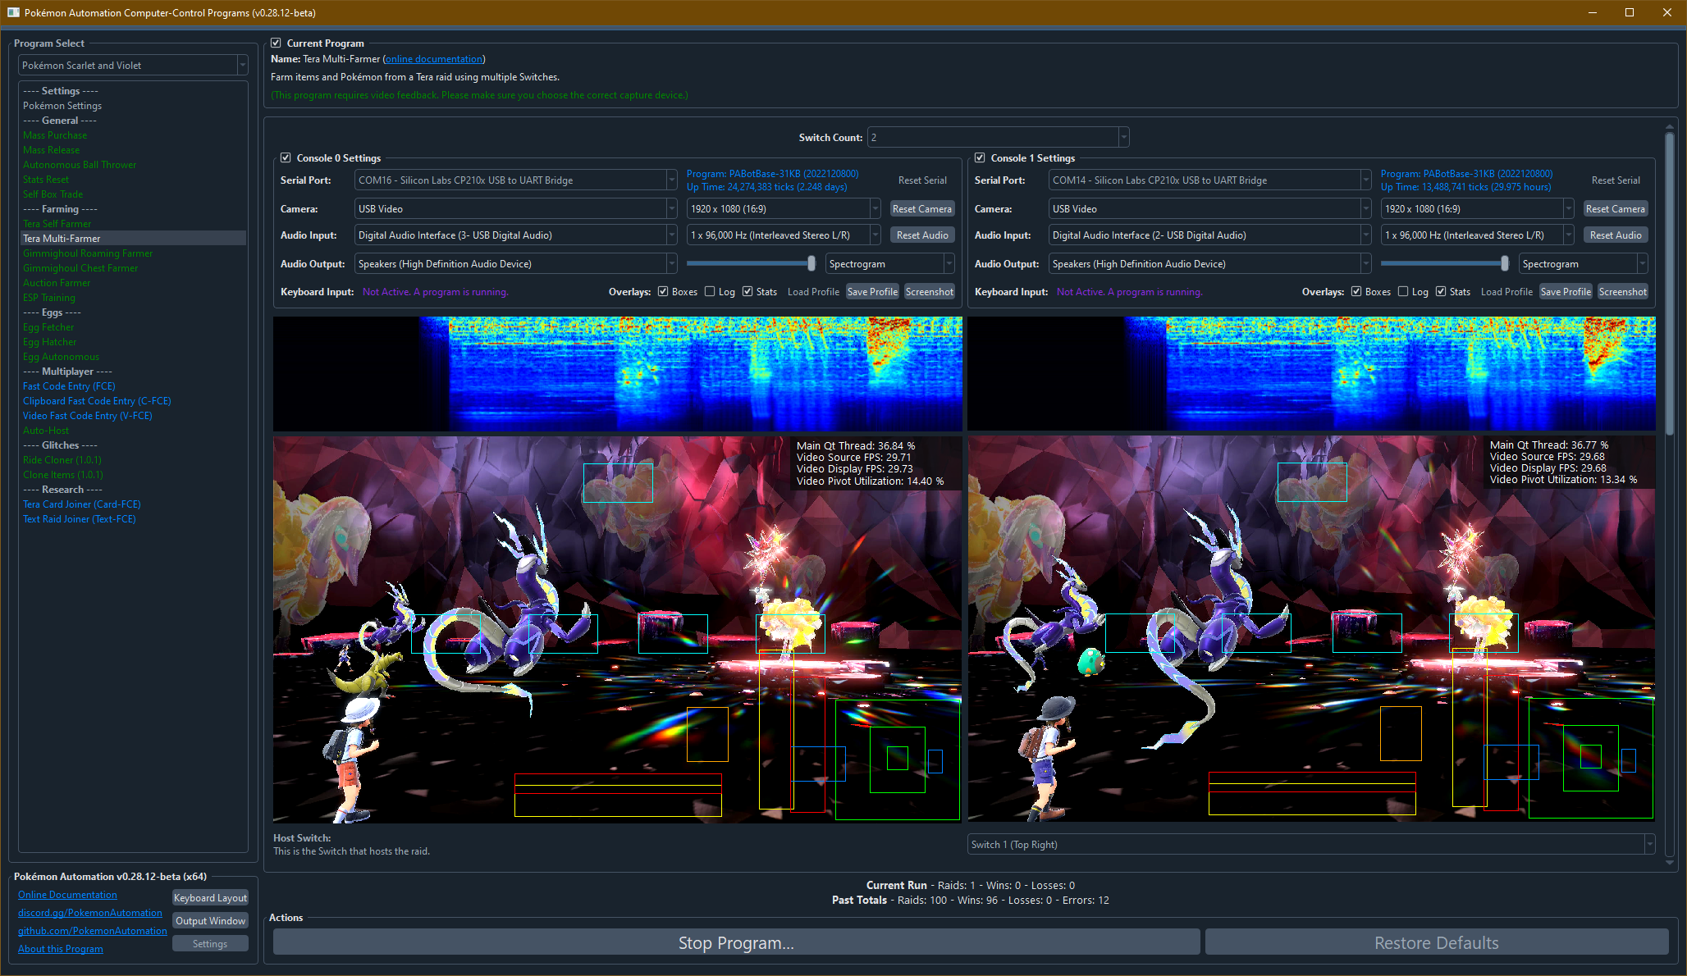Take a Console 0 Screenshot
Screen dimensions: 1687x976
(929, 292)
